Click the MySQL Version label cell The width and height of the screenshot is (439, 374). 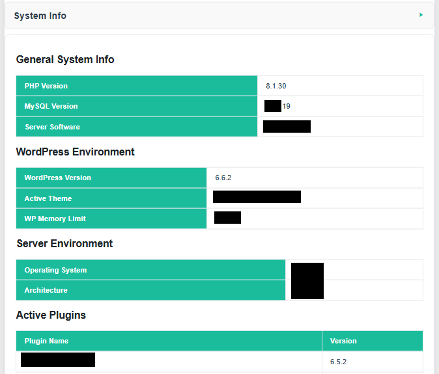(137, 106)
